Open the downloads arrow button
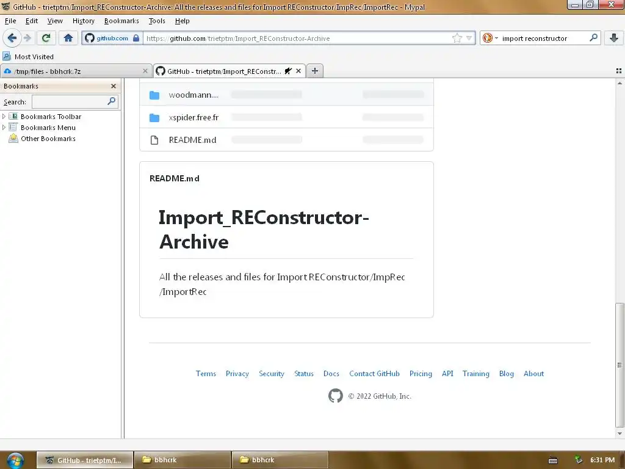This screenshot has height=469, width=625. tap(614, 38)
